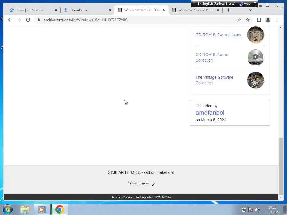Open The Vintage Software Collection link
The width and height of the screenshot is (287, 215).
(214, 80)
